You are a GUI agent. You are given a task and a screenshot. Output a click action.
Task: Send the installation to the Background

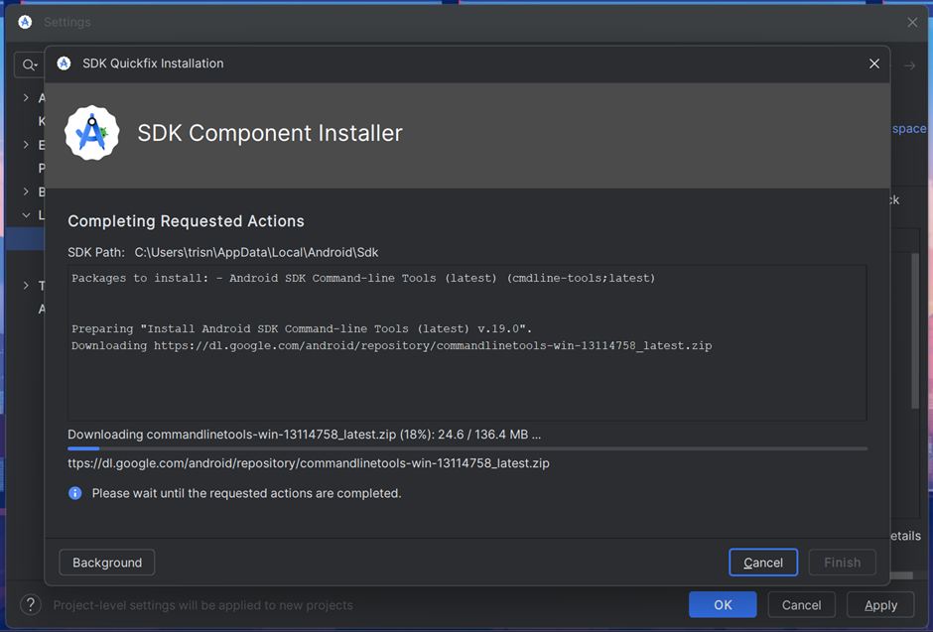pyautogui.click(x=107, y=563)
